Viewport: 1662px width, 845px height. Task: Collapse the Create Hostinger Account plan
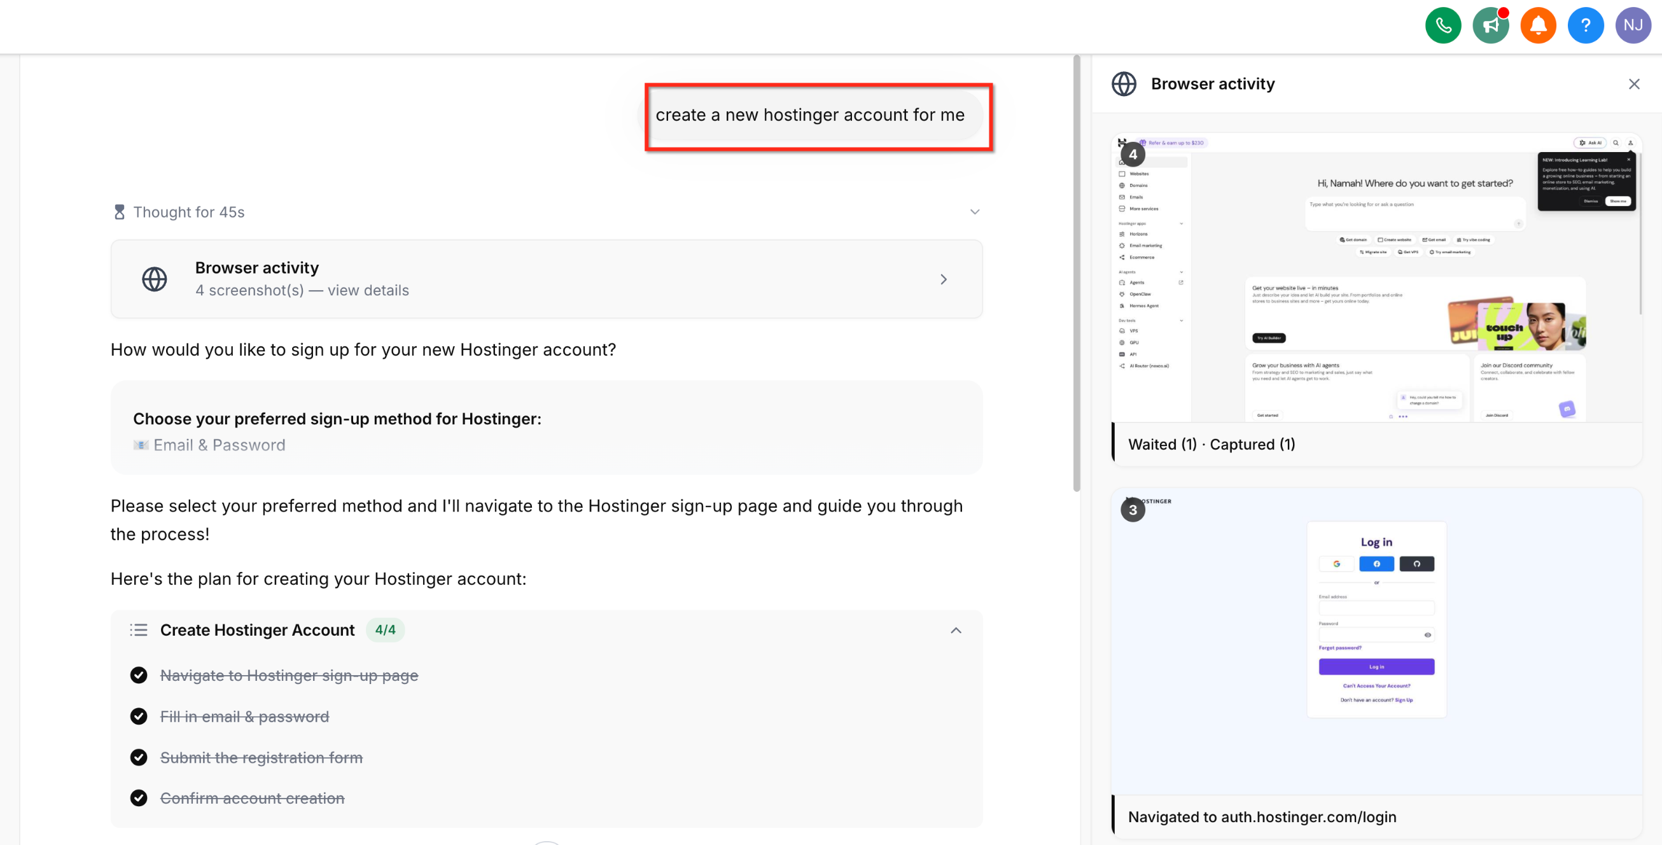956,630
